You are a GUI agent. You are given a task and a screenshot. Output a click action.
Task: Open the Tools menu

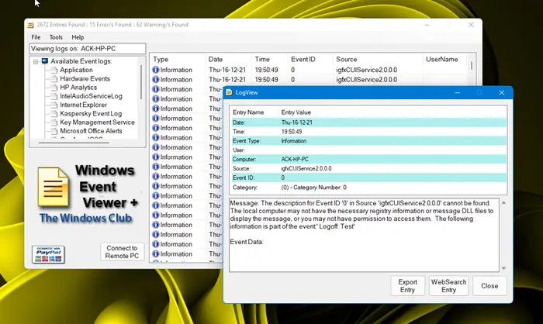click(56, 37)
